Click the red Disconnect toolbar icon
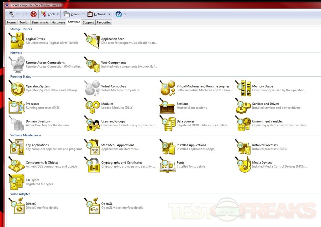Screen dimensions: 321x227 click(x=33, y=14)
